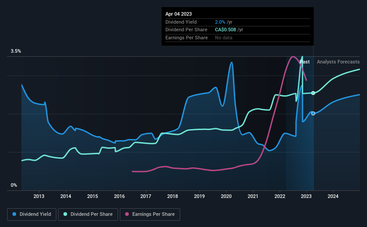Click the blue Dividend Yield legend dot

click(14, 214)
